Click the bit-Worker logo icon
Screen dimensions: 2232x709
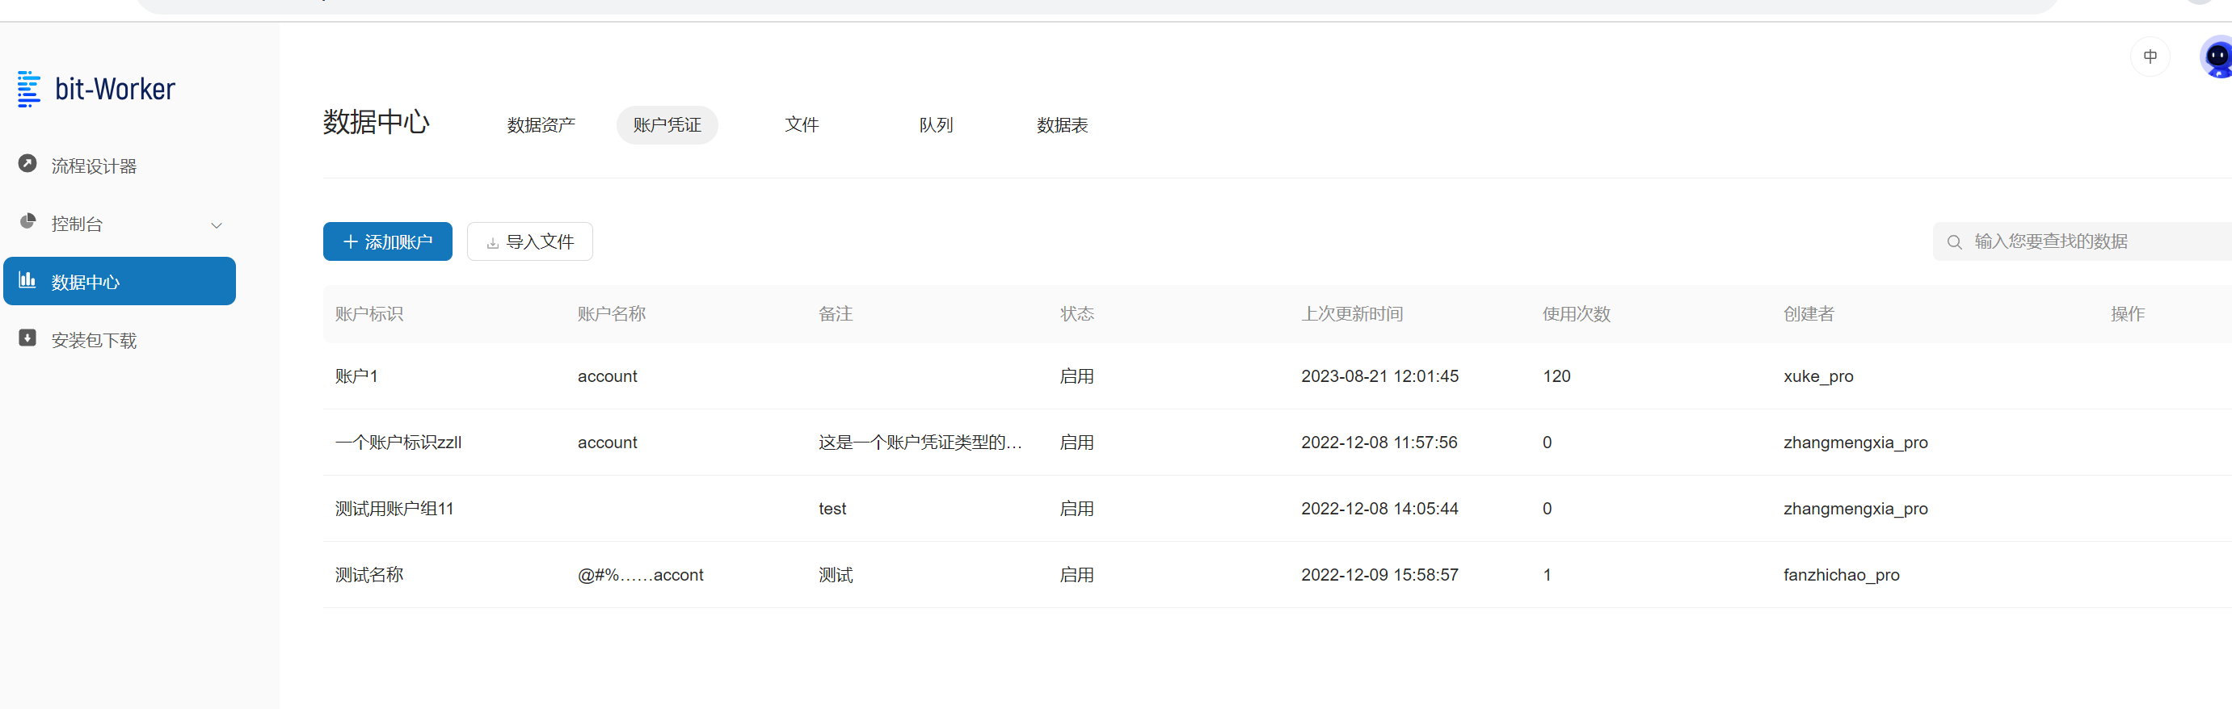tap(28, 89)
